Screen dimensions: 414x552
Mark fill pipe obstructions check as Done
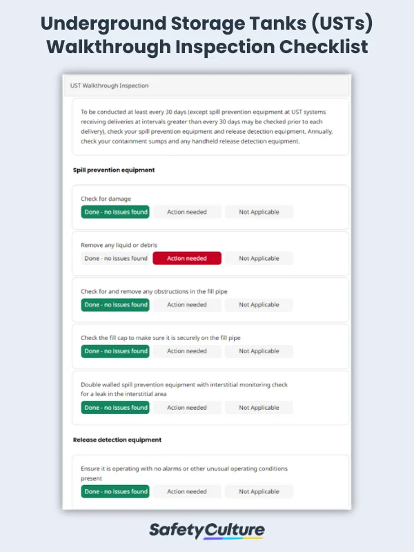pyautogui.click(x=116, y=304)
